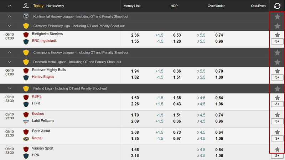Collapse the Finland Liiga section
The width and height of the screenshot is (285, 160).
[x=10, y=88]
